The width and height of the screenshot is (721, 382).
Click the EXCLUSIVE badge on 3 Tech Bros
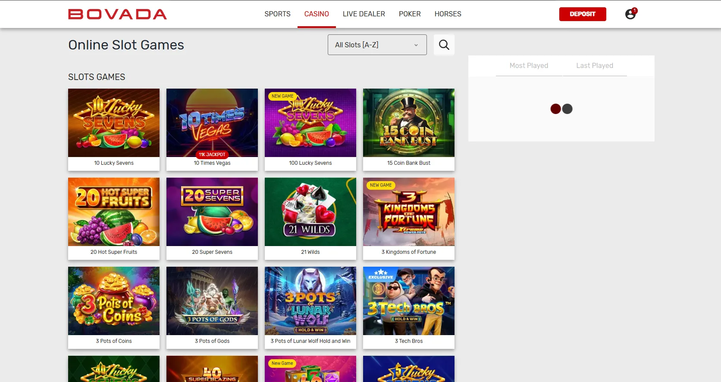click(381, 274)
